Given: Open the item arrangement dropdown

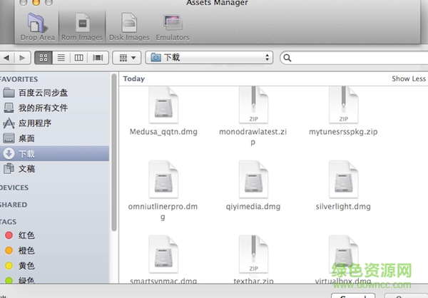Looking at the screenshot, I should 127,58.
